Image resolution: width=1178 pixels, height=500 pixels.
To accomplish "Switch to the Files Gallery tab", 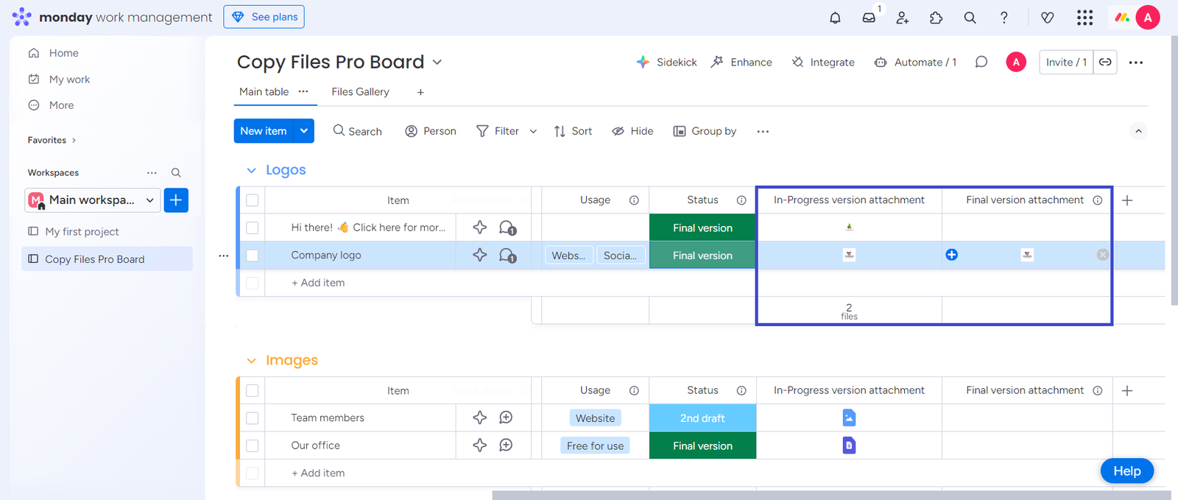I will tap(360, 92).
